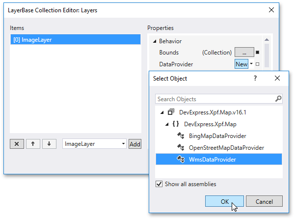Click OK in Select Object dialog

224,201
